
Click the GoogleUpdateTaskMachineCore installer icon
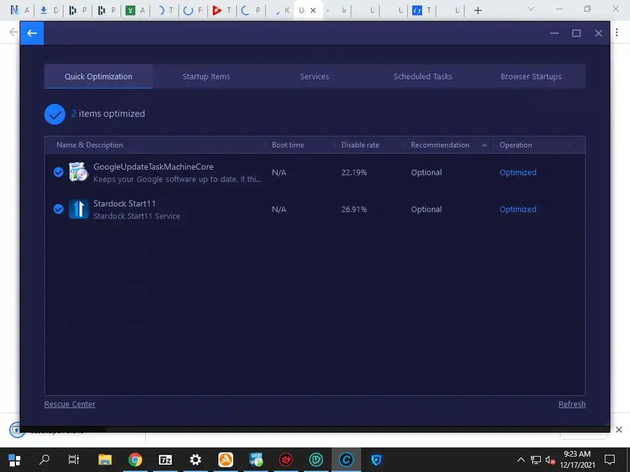click(x=78, y=172)
